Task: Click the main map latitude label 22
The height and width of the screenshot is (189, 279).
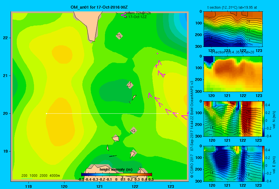Action: [x=6, y=38]
